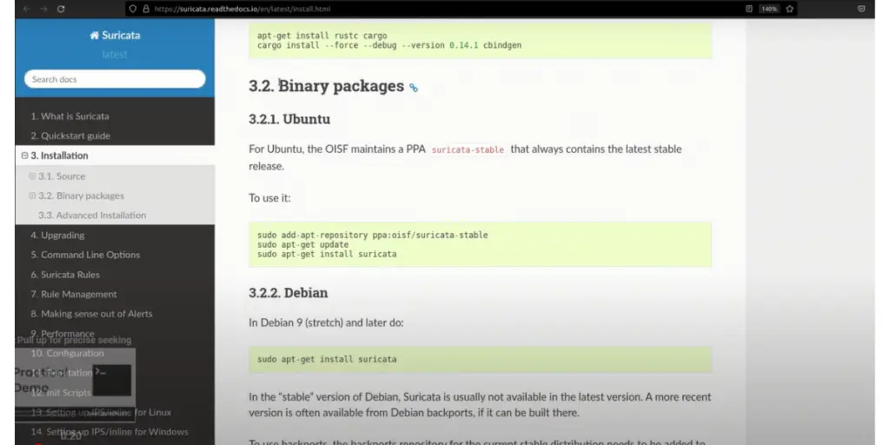Collapse the '3. Installation' section
The height and width of the screenshot is (445, 890).
(x=24, y=156)
